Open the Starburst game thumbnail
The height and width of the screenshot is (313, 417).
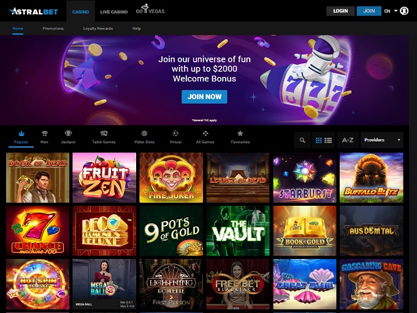[x=305, y=178]
